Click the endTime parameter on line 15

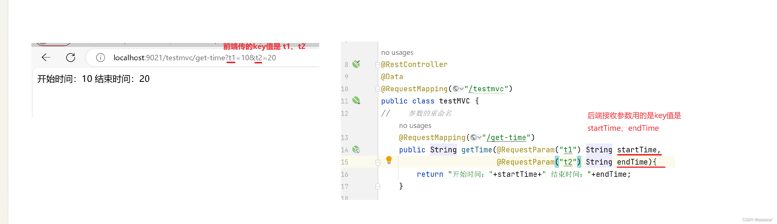pyautogui.click(x=632, y=162)
